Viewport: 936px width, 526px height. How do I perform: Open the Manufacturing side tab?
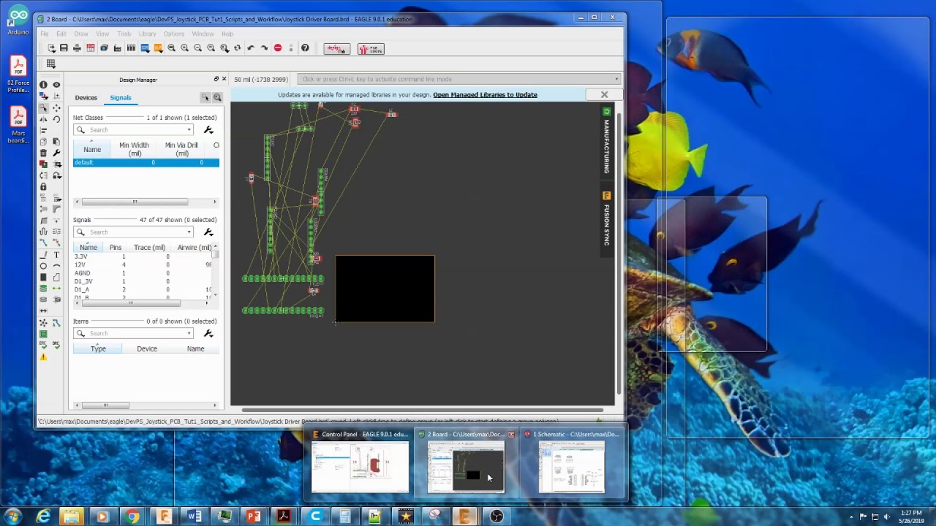pos(606,141)
